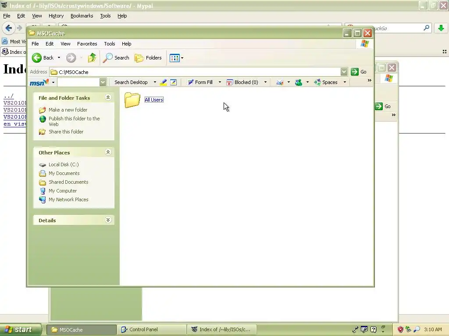Click the MSN toolbar search input field
Image resolution: width=449 pixels, height=336 pixels.
click(78, 82)
